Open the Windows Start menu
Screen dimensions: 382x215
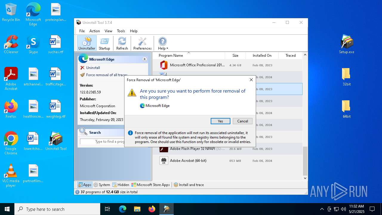click(x=7, y=209)
